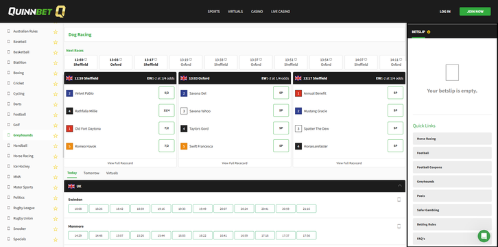This screenshot has height=247, width=498.
Task: Click the Log In link
Action: tap(445, 12)
